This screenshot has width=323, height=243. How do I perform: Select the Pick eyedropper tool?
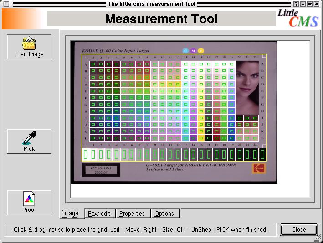pyautogui.click(x=29, y=138)
